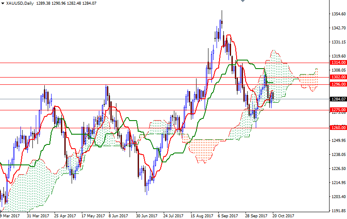The image size is (347, 219).
Task: Select the red 1275.00 level label
Action: coord(338,110)
